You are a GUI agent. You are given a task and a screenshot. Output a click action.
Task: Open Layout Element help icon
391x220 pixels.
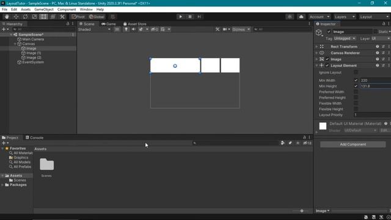[378, 65]
